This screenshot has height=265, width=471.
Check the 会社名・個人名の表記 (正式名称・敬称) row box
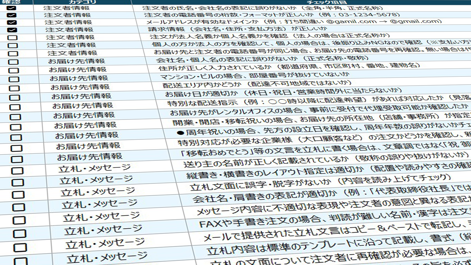click(x=13, y=62)
